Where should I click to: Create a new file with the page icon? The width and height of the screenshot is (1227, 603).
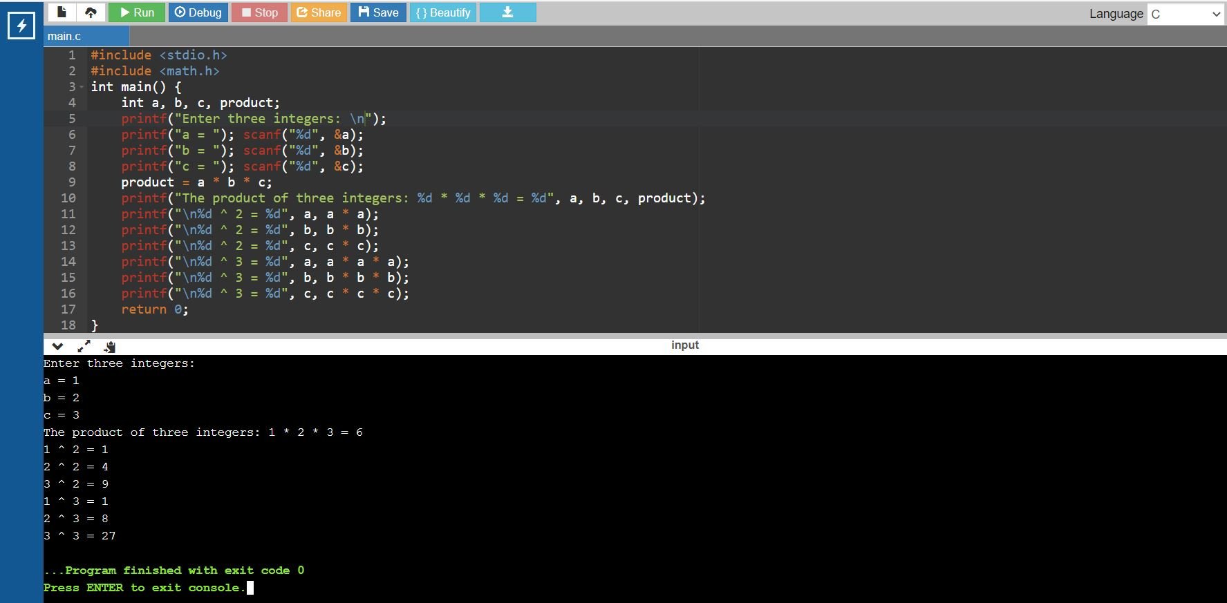pos(62,12)
